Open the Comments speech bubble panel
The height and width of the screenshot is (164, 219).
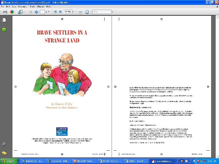(4, 153)
